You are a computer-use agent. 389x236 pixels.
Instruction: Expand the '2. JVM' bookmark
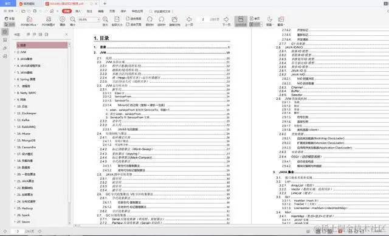(15, 52)
